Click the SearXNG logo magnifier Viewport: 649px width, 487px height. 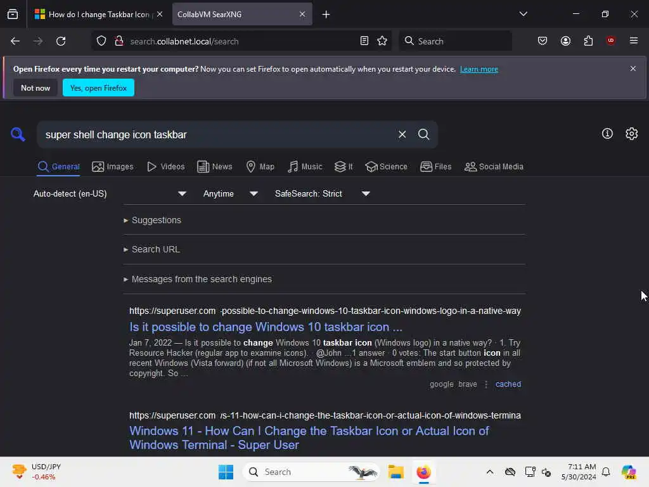tap(18, 134)
